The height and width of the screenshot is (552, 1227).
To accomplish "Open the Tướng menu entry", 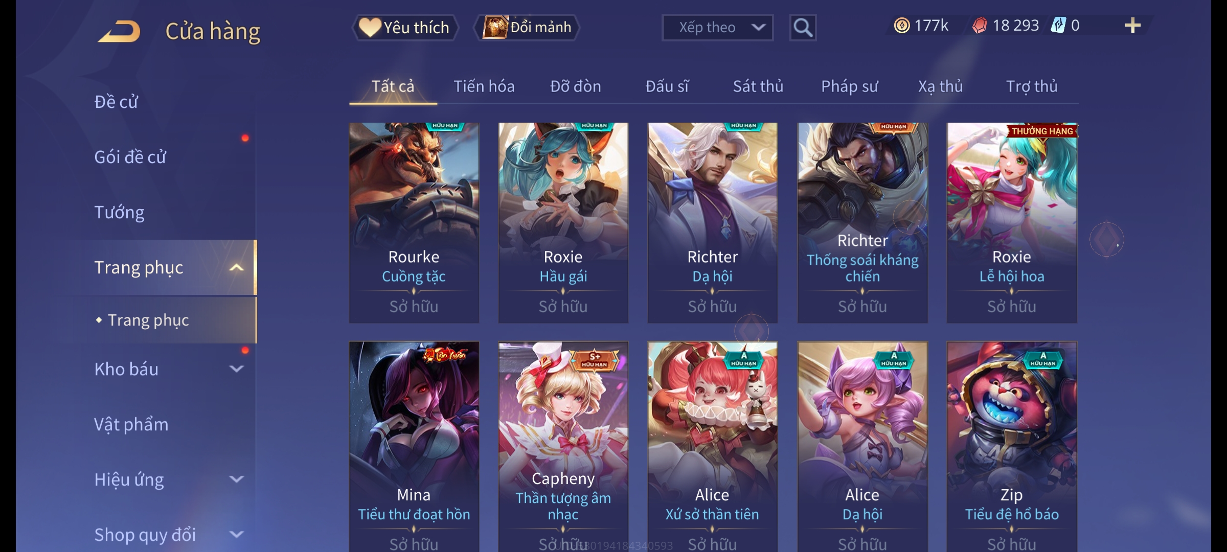I will pos(119,212).
